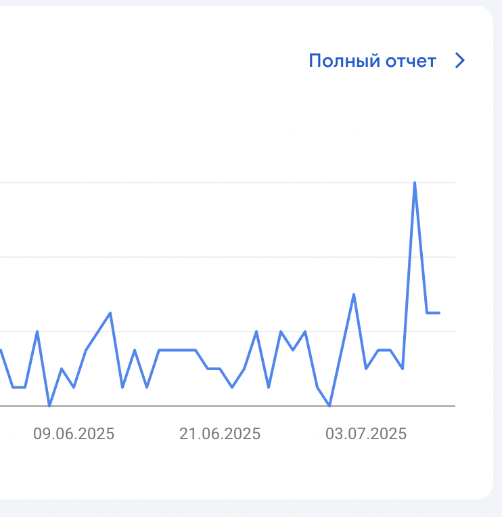This screenshot has height=517, width=502.
Task: Click the lowest light gridline above the axis
Action: (x=227, y=332)
